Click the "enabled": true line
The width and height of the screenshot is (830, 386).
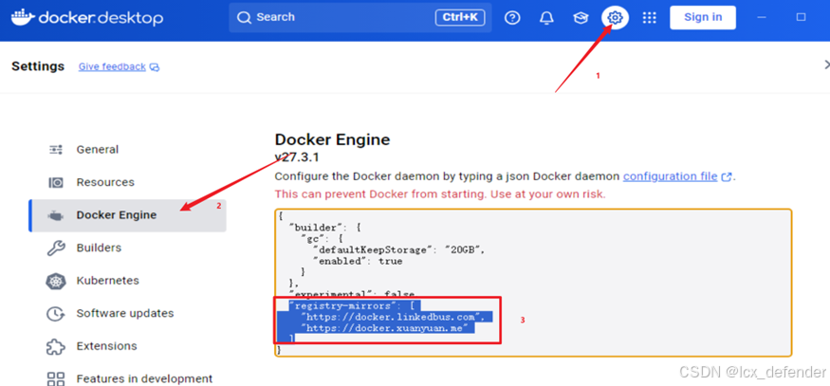point(358,261)
